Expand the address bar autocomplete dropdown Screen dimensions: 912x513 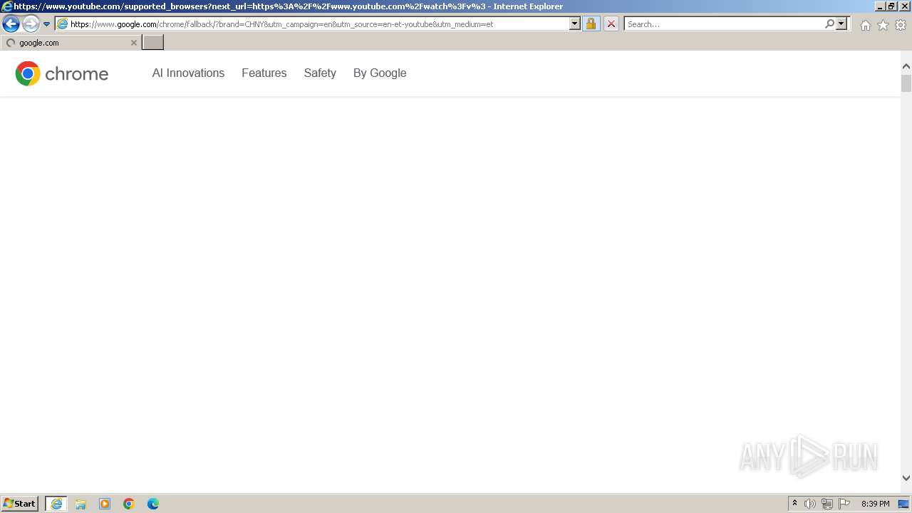(575, 24)
